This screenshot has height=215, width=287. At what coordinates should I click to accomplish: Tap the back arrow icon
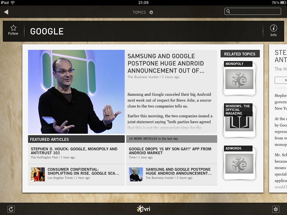[6, 12]
